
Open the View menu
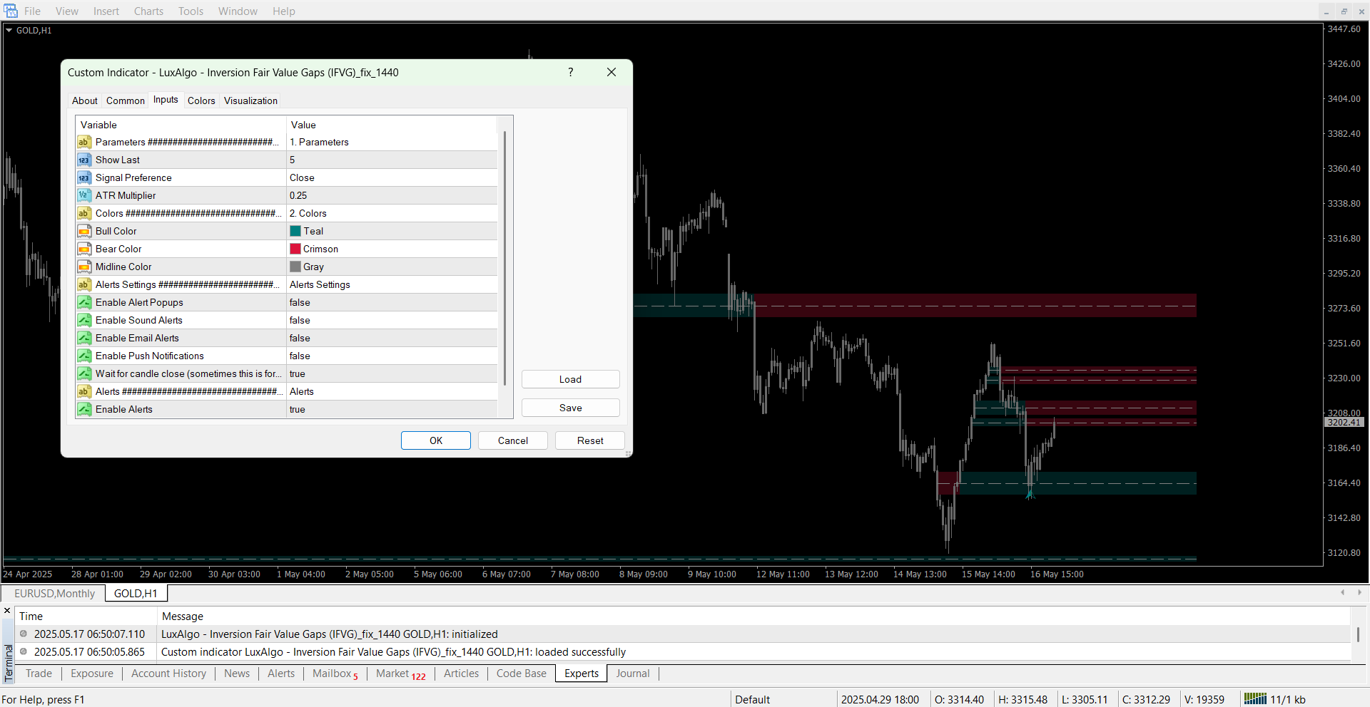point(67,11)
